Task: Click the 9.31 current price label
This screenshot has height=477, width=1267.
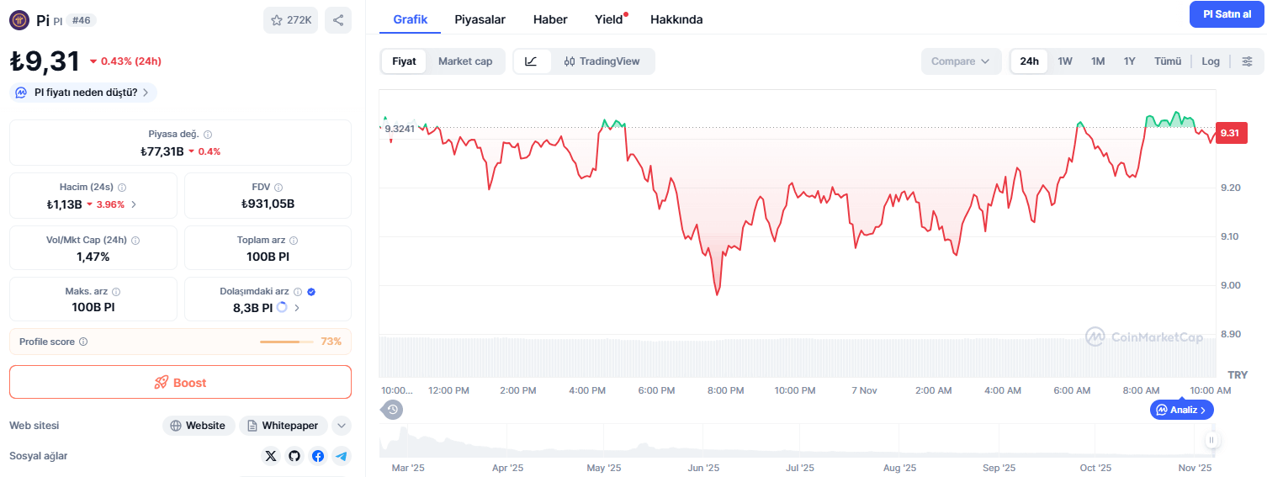Action: 1232,133
